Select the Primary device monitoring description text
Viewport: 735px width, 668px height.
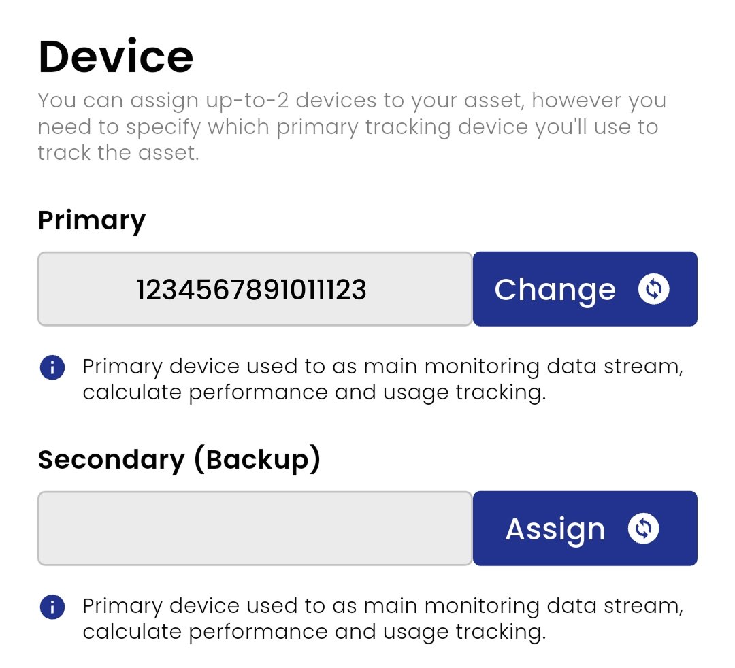(x=381, y=379)
